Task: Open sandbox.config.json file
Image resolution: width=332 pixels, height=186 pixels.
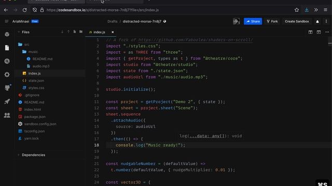Action: coord(40,124)
